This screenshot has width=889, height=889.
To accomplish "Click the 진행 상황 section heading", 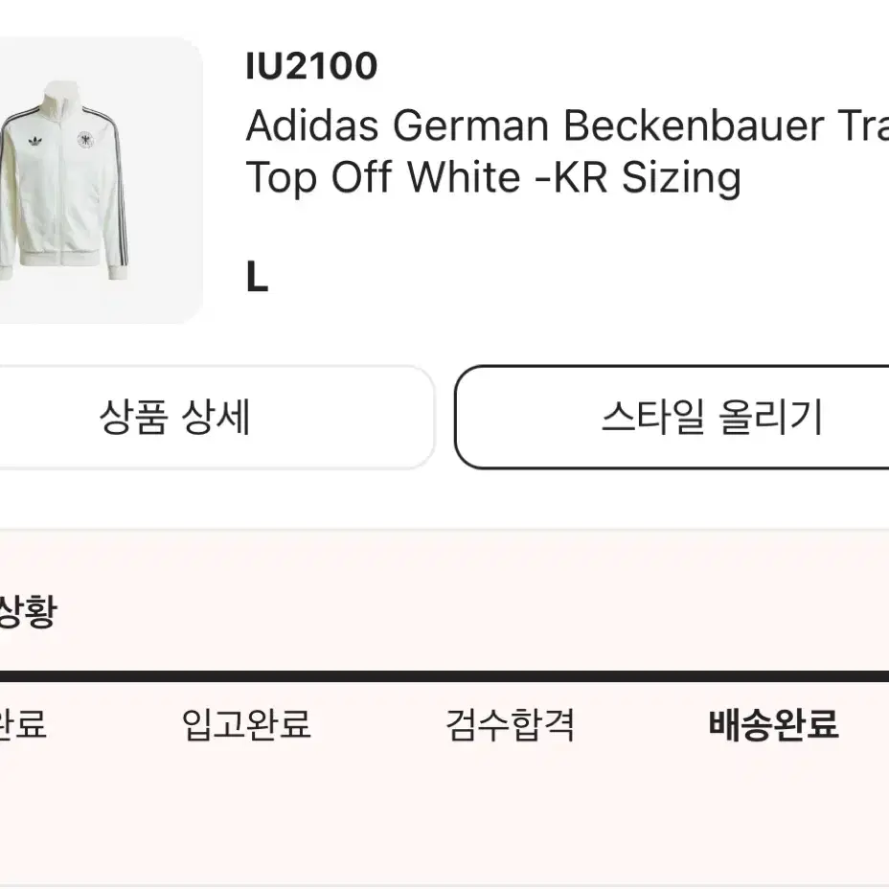I will [x=28, y=610].
